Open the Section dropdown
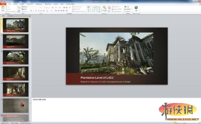Image resolution: width=201 pixels, height=124 pixels. 25,11
